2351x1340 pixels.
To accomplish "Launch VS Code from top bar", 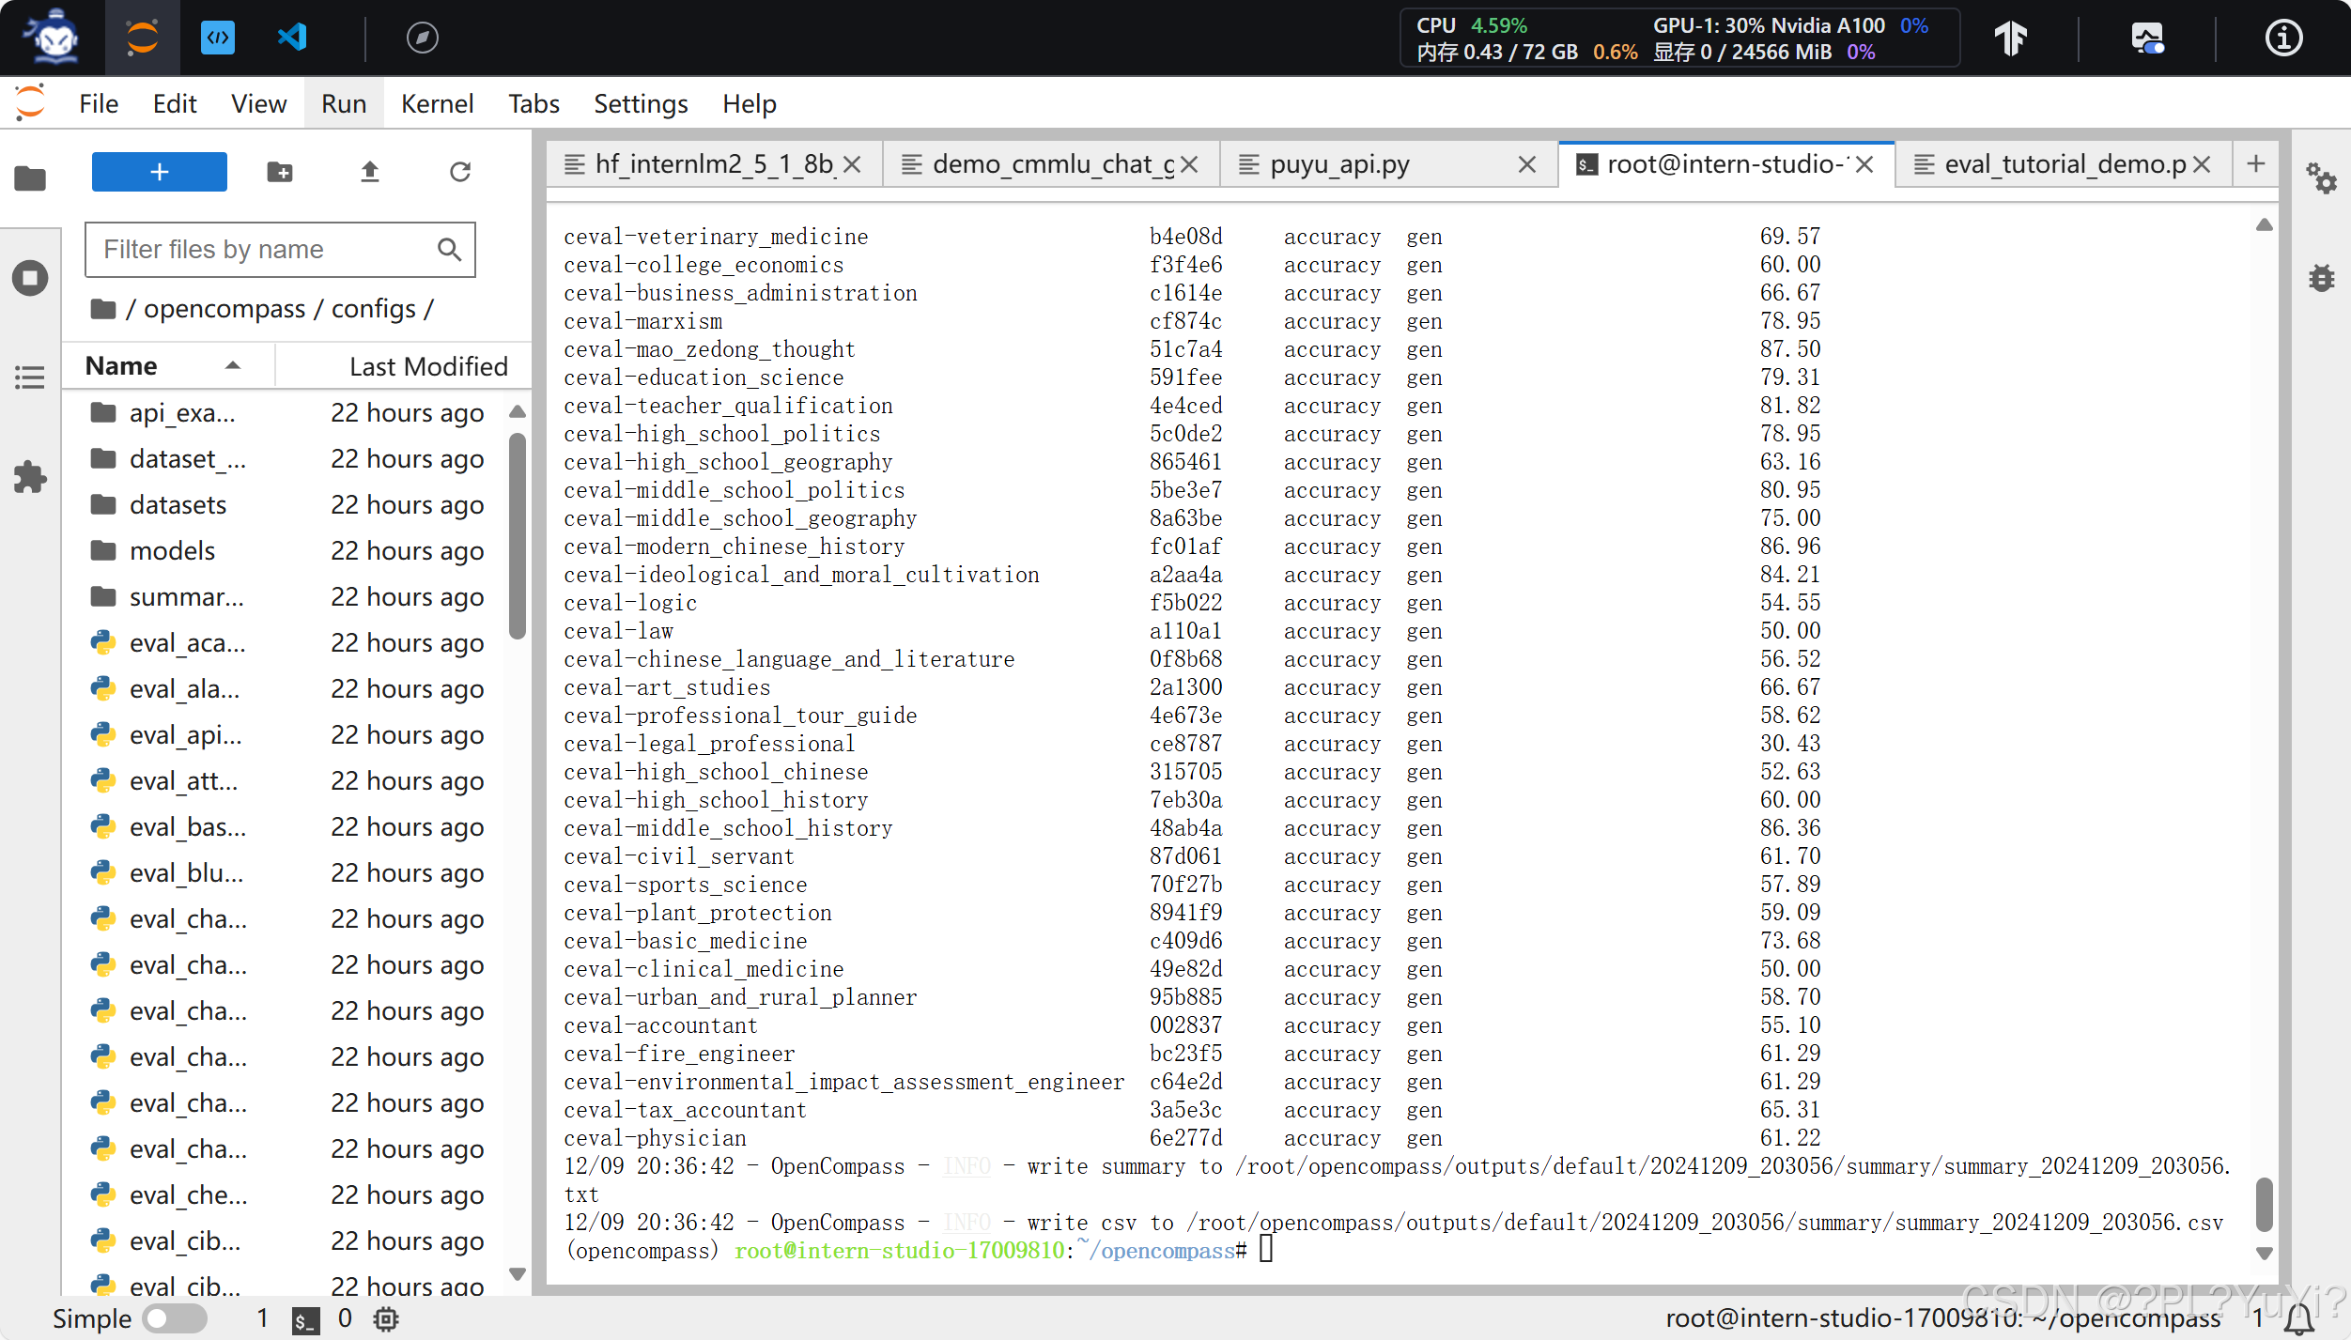I will 292,38.
